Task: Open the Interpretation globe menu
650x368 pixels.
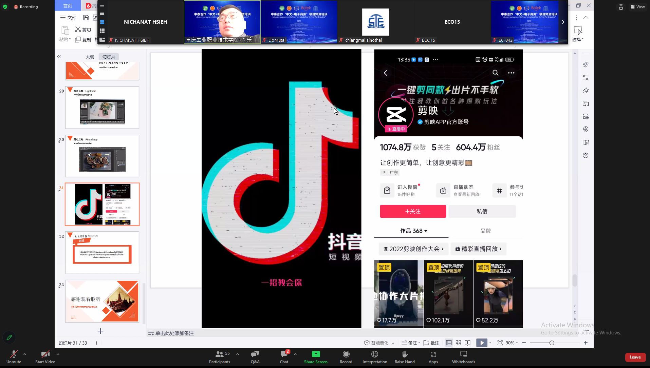Action: click(x=375, y=357)
